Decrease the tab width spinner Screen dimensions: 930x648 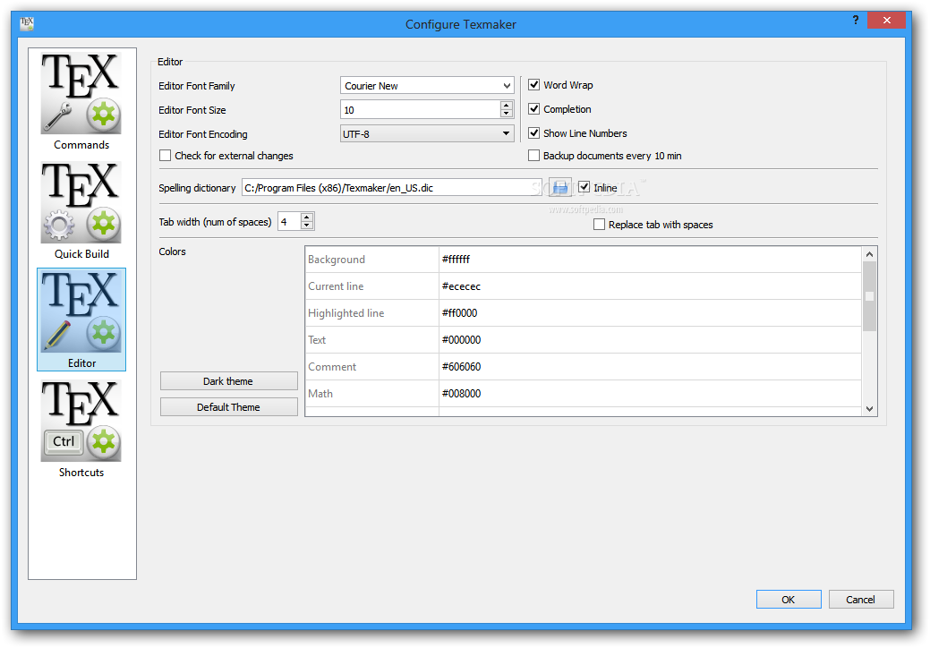coord(307,226)
